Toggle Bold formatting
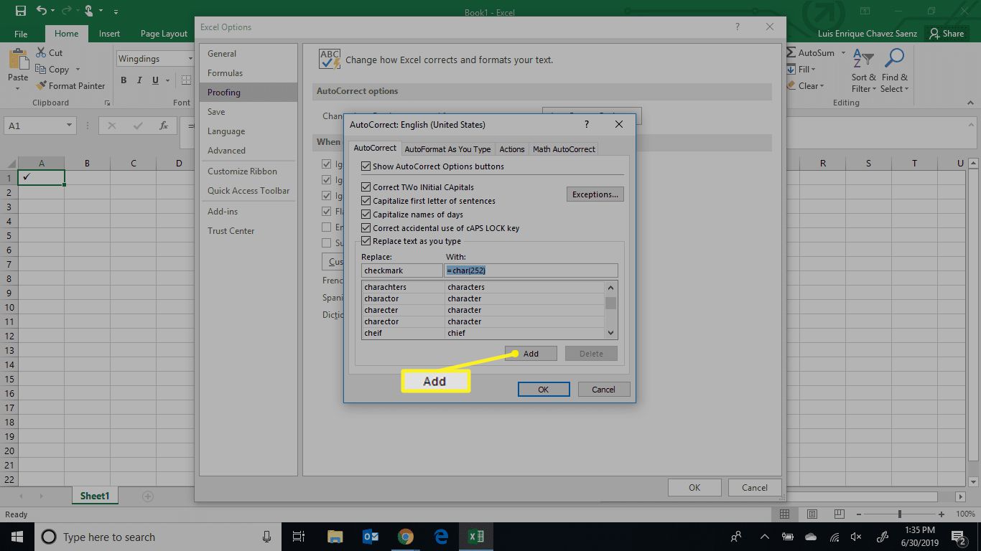 (x=124, y=80)
